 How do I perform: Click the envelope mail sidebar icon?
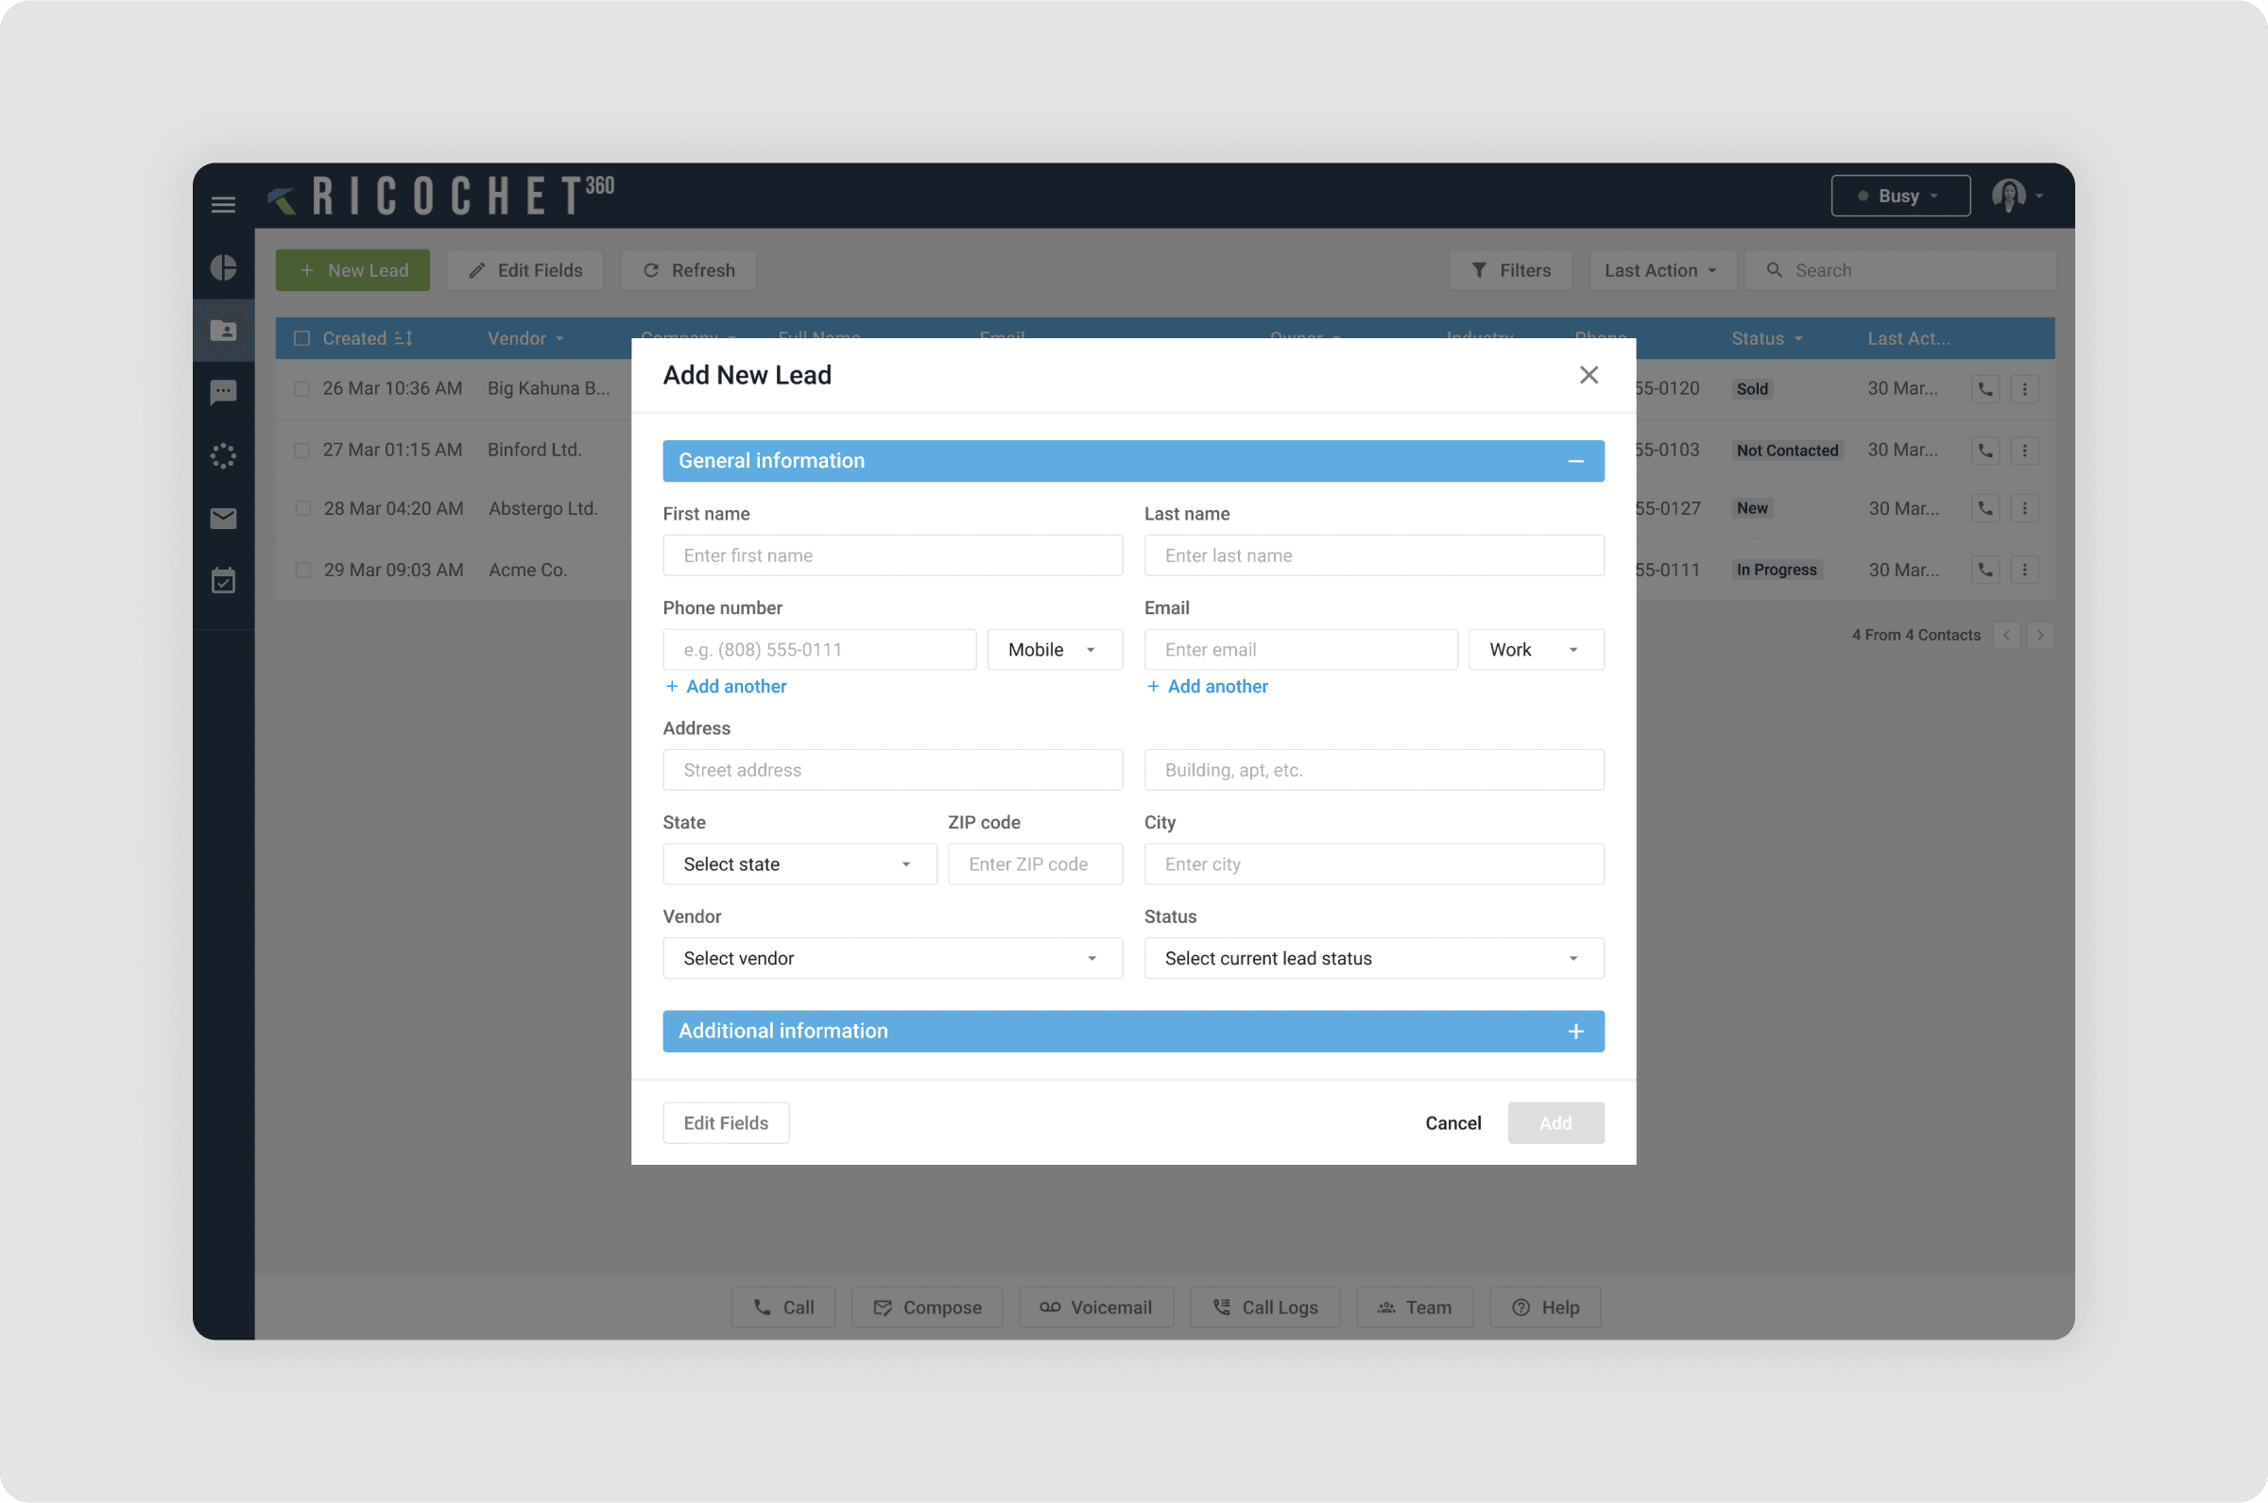click(x=223, y=519)
